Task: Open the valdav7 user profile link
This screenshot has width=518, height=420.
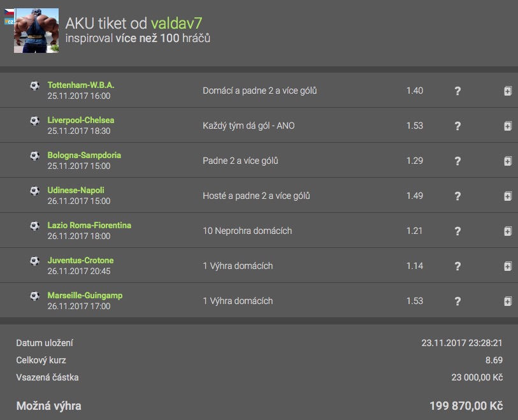Action: [x=176, y=24]
